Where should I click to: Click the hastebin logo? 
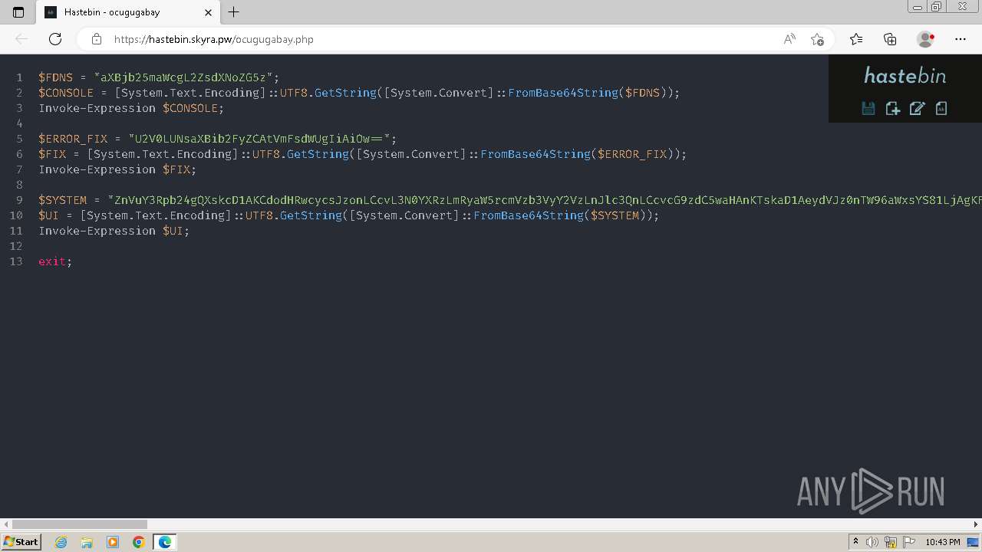point(905,75)
